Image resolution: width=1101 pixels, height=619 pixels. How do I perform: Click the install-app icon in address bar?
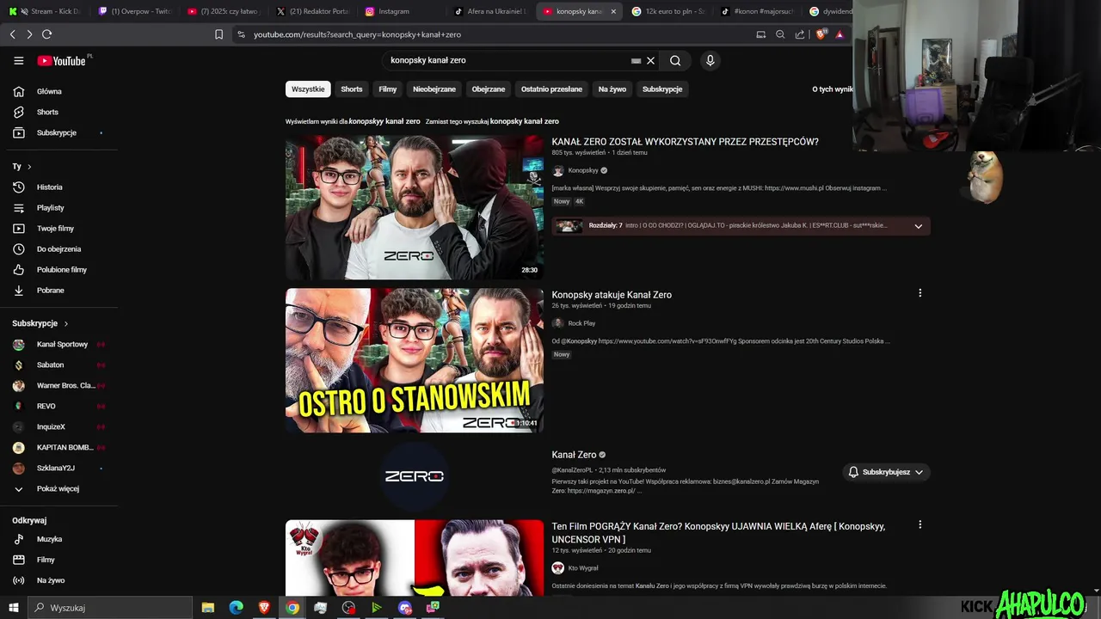(x=760, y=34)
